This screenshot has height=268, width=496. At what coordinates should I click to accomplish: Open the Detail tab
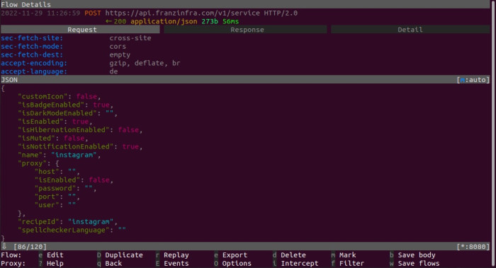pos(410,30)
